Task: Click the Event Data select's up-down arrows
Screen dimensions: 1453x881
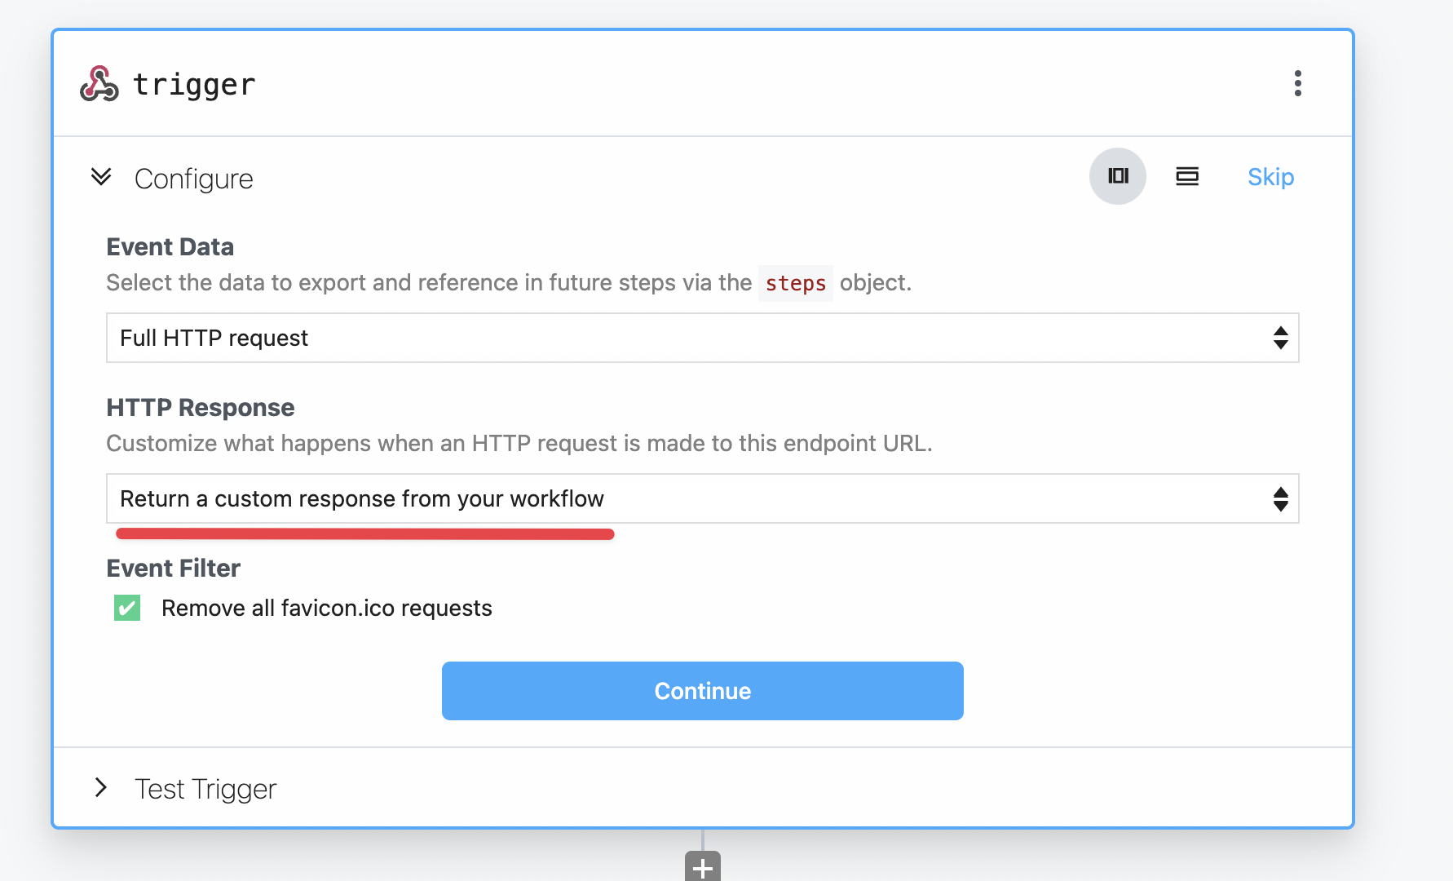Action: 1279,338
